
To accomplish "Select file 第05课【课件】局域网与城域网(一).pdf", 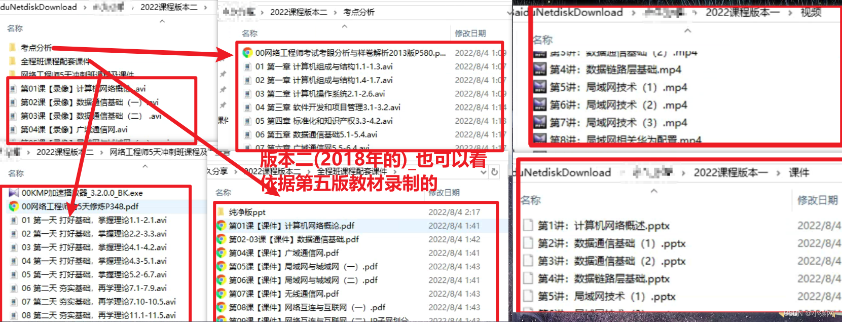I will point(303,267).
